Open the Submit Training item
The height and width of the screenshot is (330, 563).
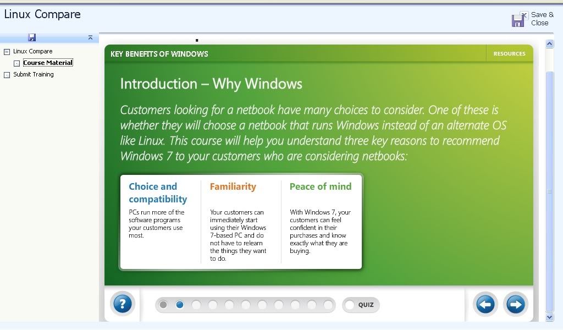click(x=34, y=74)
